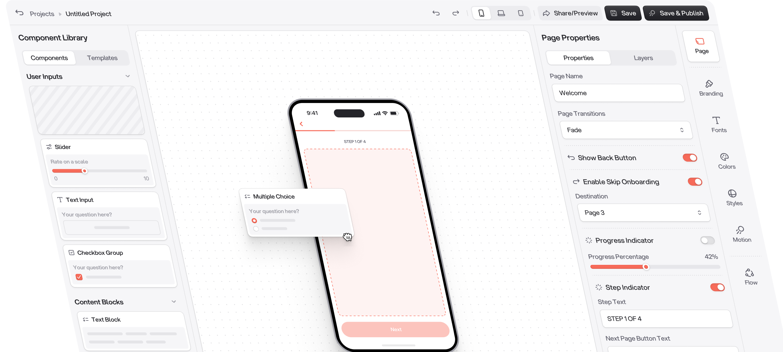
Task: Click the Share/Preview button
Action: (x=570, y=13)
